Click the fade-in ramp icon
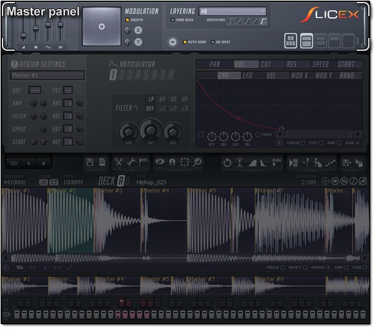The width and height of the screenshot is (374, 330). [x=252, y=163]
